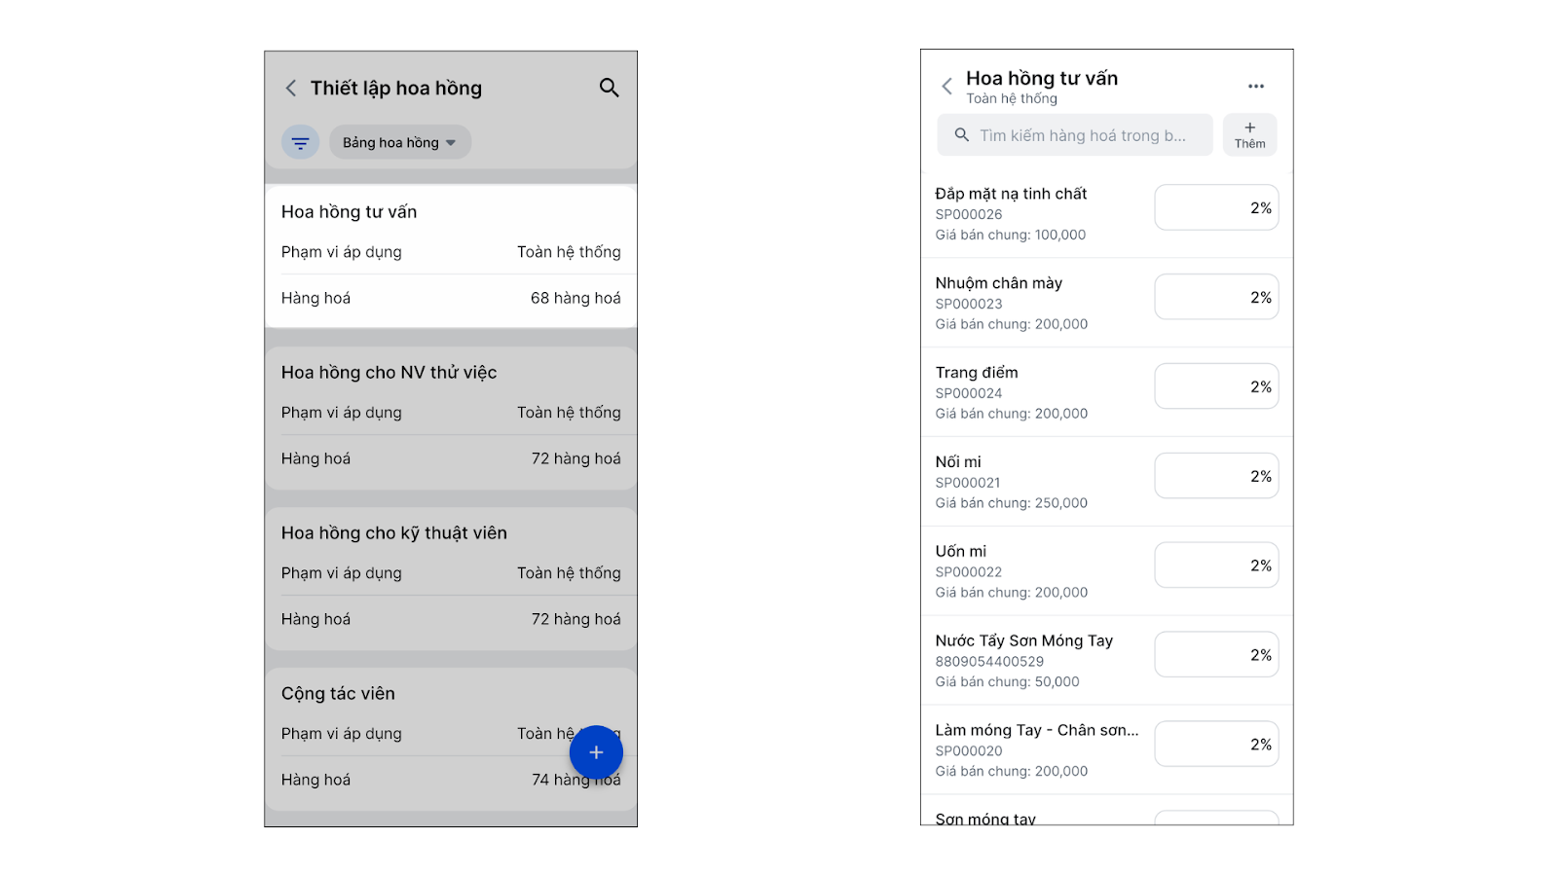Open the Cộng tác viên card
Image resolution: width=1558 pixels, height=876 pixels.
[451, 739]
